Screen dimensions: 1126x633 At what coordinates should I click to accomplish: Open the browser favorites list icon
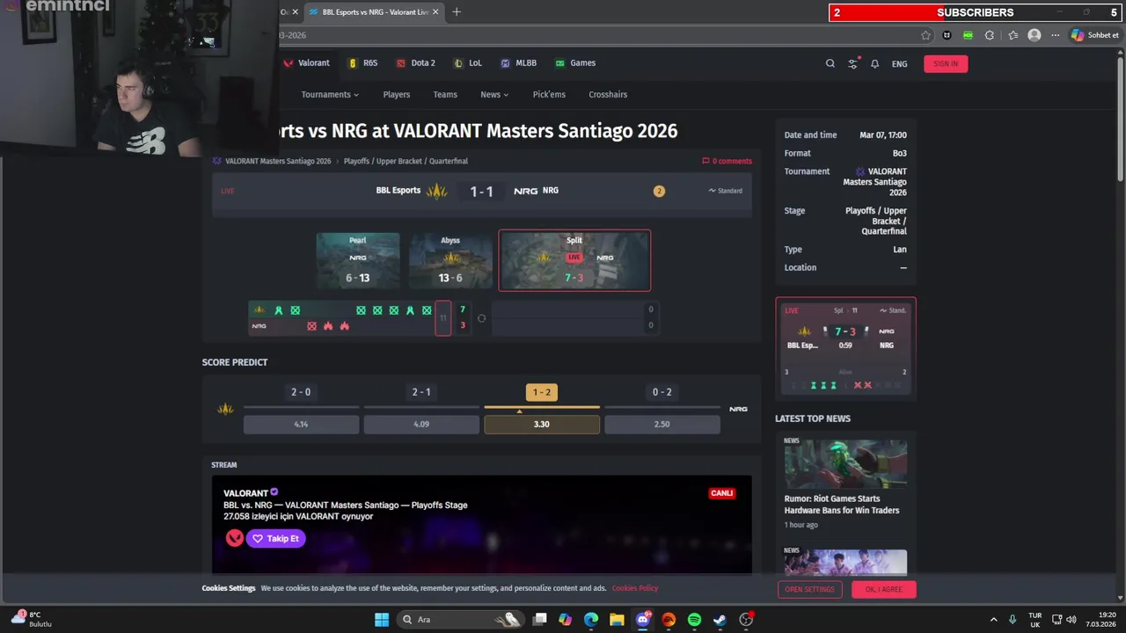click(x=1013, y=35)
